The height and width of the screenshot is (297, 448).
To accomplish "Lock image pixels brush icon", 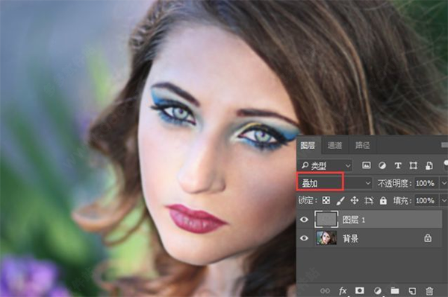I will [x=340, y=200].
